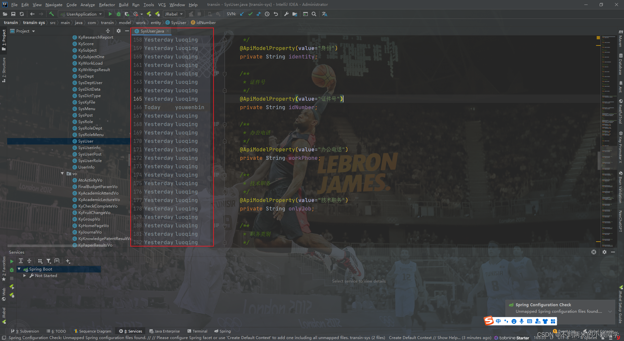Fold the javadoc block at line 162

tap(225, 74)
